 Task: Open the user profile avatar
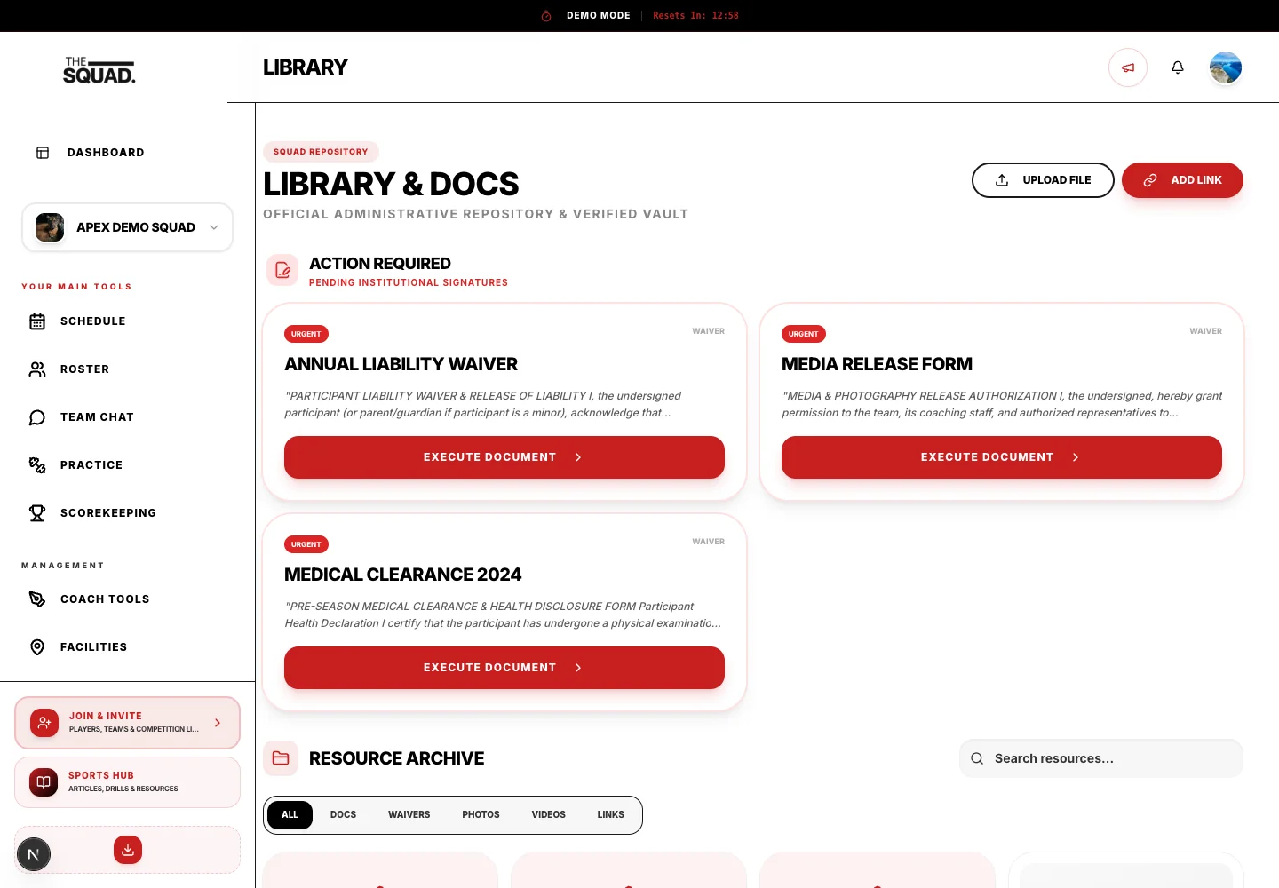(1226, 67)
